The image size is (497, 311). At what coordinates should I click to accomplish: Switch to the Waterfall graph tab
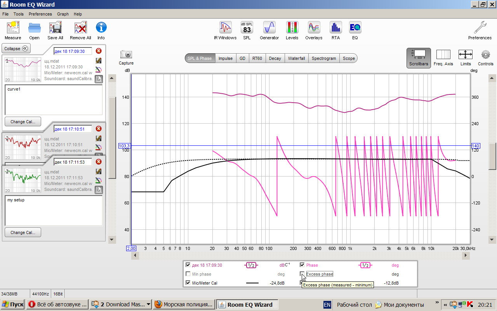(x=296, y=58)
